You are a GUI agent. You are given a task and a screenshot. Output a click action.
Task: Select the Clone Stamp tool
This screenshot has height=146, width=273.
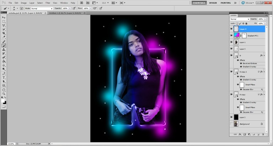pyautogui.click(x=4, y=49)
